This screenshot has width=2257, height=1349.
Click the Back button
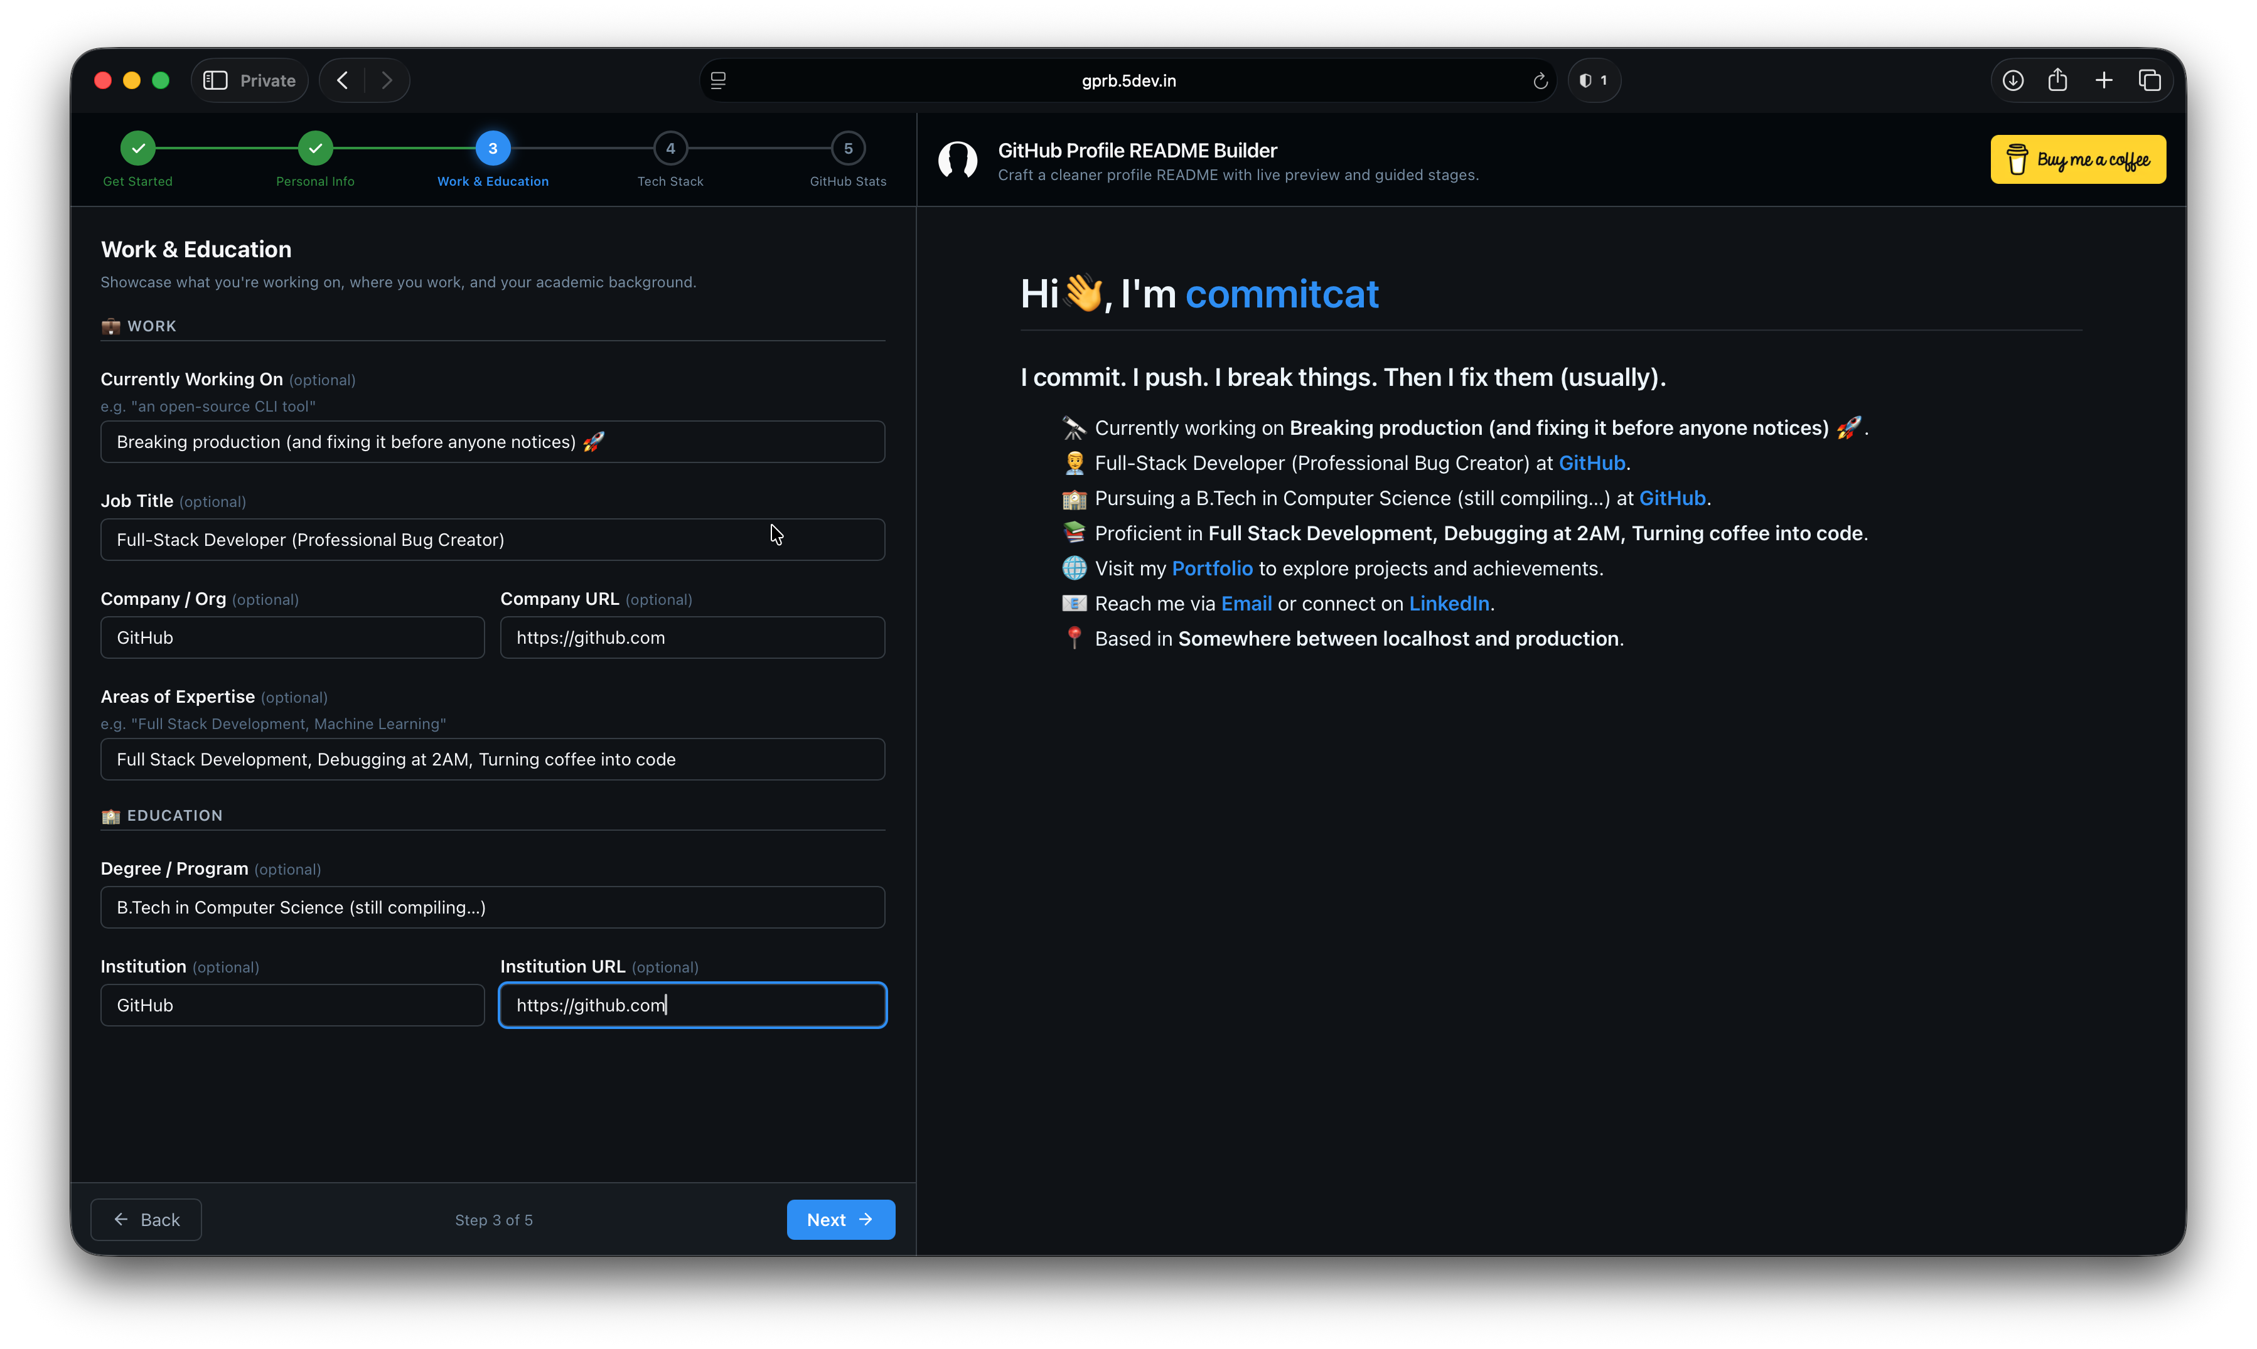pos(146,1219)
